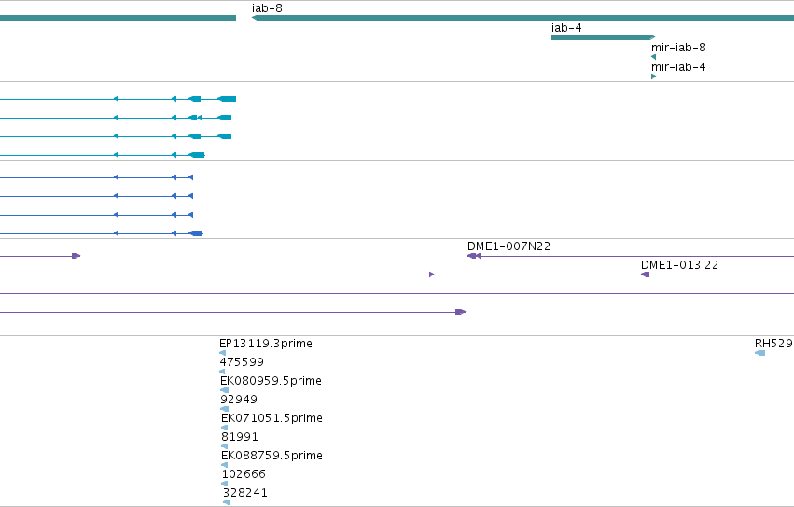Select feature 328241
This screenshot has height=507, width=794.
click(245, 493)
